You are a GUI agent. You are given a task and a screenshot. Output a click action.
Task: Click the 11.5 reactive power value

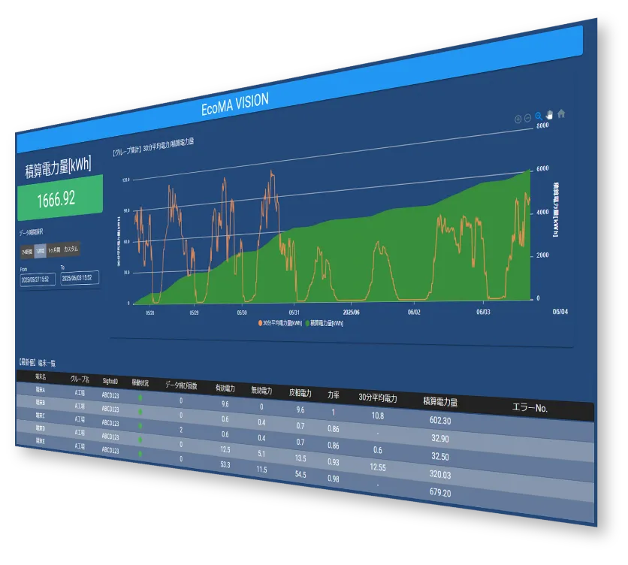click(x=261, y=470)
